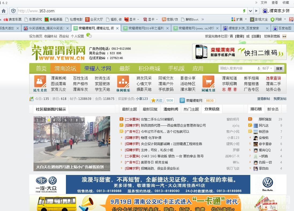Click the forum search input field
Screen dimensions: 294x211
pyautogui.click(x=237, y=68)
